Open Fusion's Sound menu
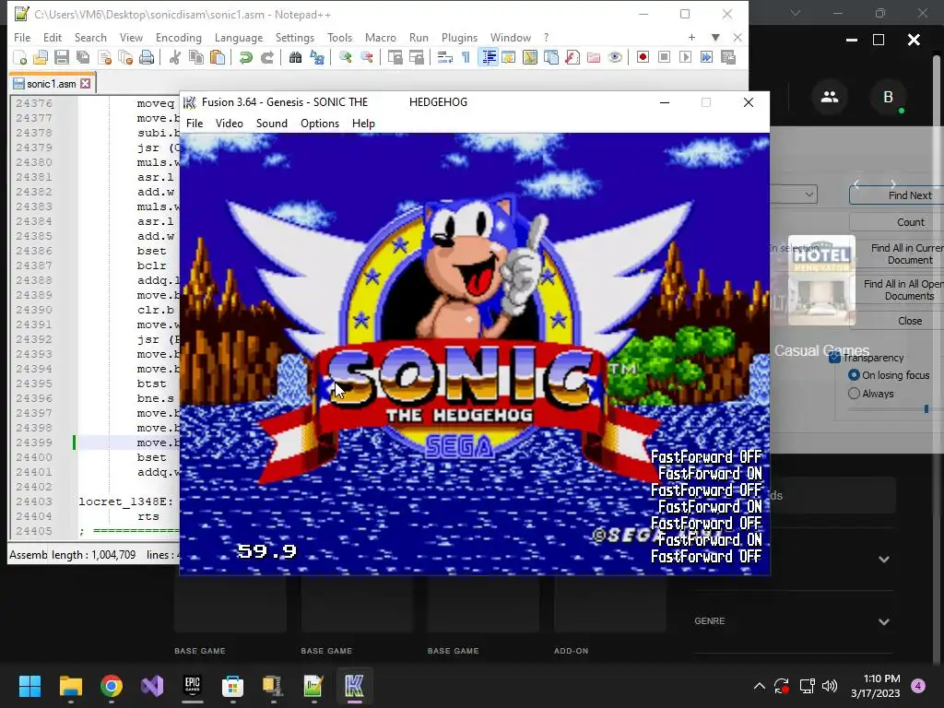The width and height of the screenshot is (944, 708). pos(272,124)
